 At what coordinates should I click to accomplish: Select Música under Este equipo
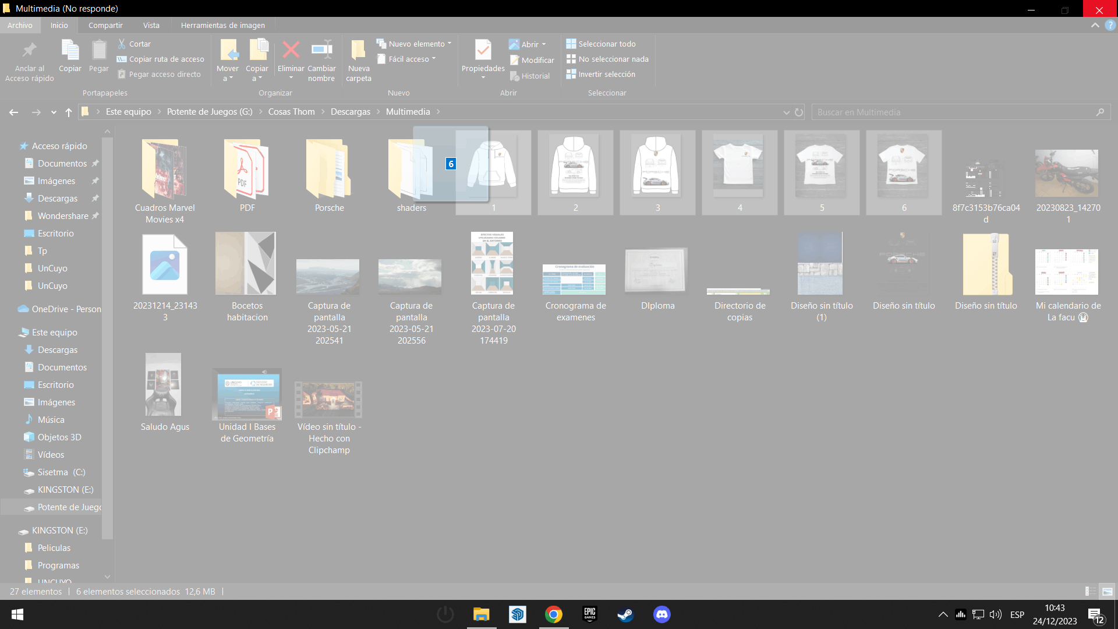click(51, 419)
